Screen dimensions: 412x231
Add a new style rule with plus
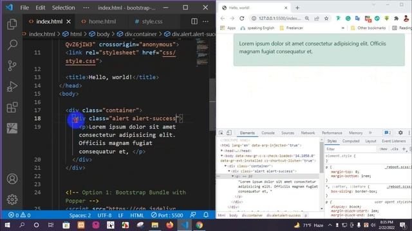(404, 149)
